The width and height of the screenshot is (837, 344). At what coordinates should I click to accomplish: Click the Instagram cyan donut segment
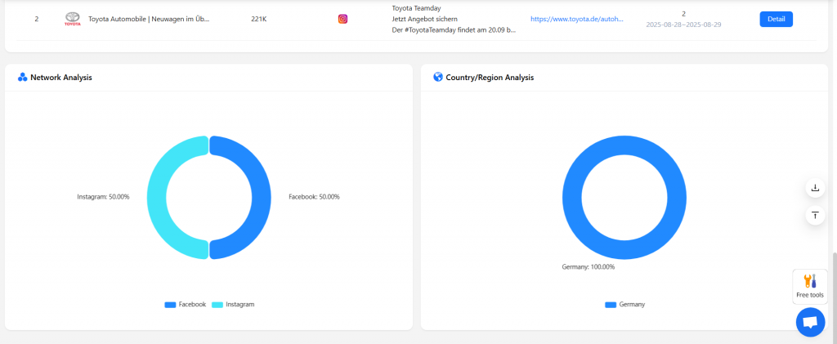[157, 198]
